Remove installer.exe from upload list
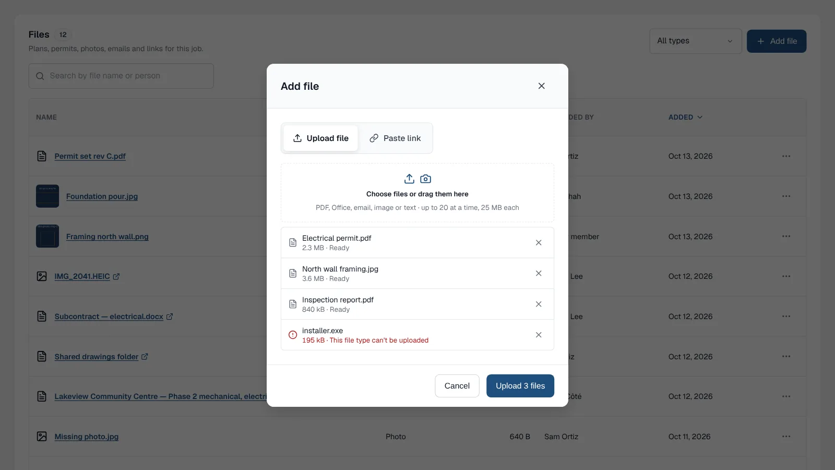835x470 pixels. pyautogui.click(x=539, y=335)
